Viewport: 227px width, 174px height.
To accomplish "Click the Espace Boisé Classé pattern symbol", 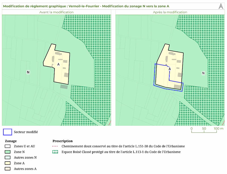I will (x=55, y=152).
